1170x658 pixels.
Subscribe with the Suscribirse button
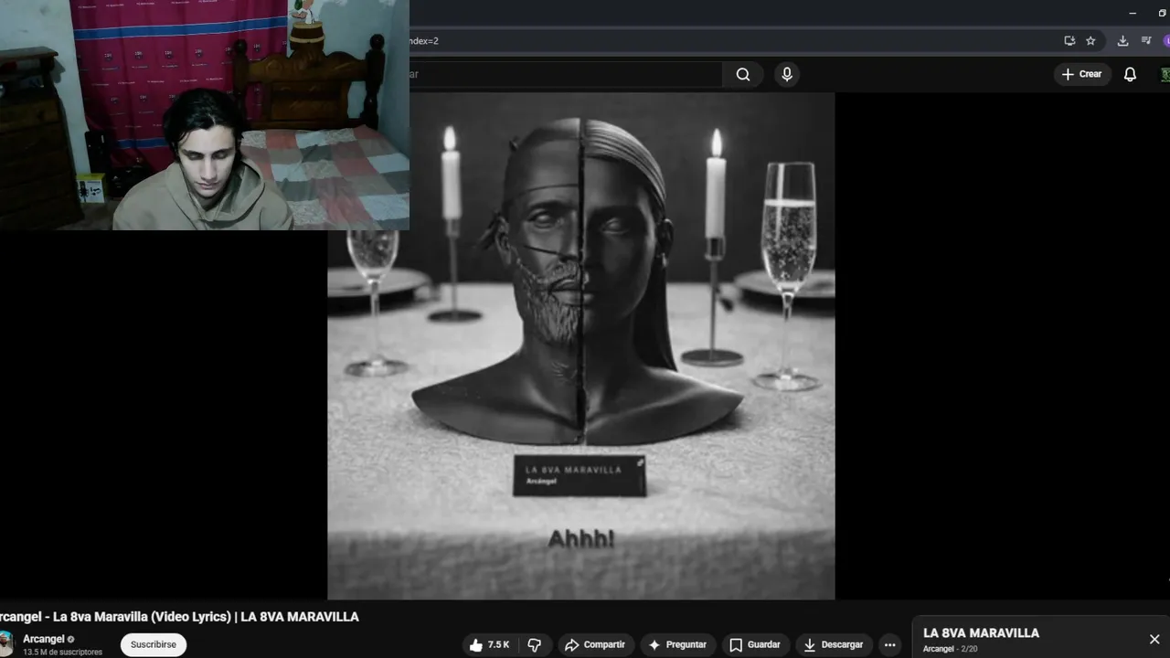[x=154, y=644]
